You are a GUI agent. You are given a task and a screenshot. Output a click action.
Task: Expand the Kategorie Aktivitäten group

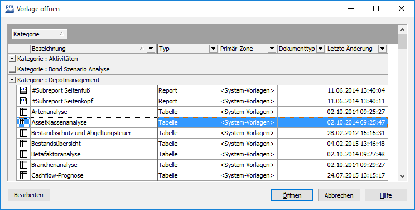pyautogui.click(x=12, y=59)
